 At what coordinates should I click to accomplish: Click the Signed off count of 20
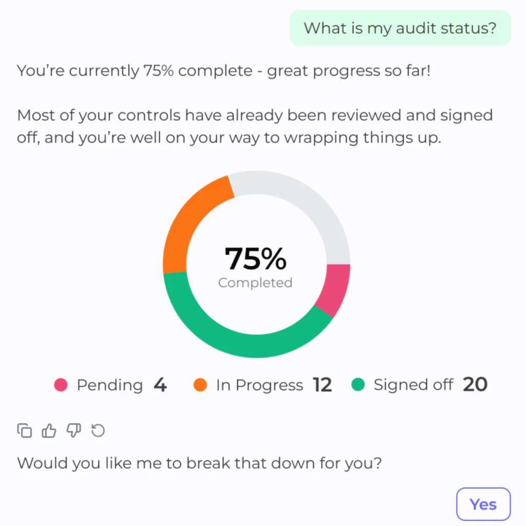click(475, 385)
